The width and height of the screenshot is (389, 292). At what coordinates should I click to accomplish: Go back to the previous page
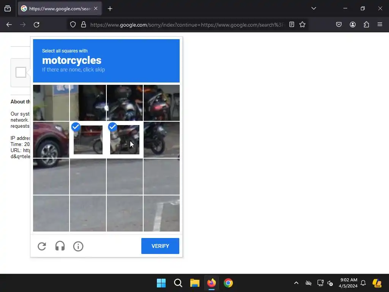tap(9, 25)
